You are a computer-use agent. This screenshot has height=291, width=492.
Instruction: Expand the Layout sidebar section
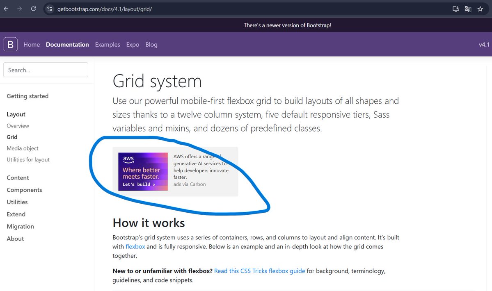click(x=16, y=114)
